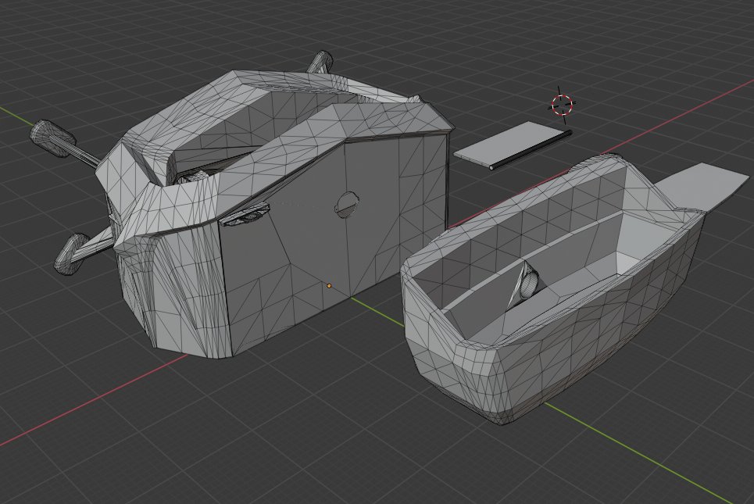Select the upper-left protruding handle peg
This screenshot has height=504, width=754.
pyautogui.click(x=53, y=138)
